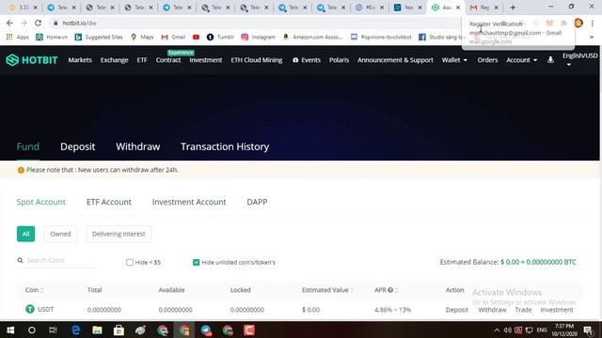Image resolution: width=602 pixels, height=338 pixels.
Task: Switch to Withdraw tab
Action: (138, 146)
